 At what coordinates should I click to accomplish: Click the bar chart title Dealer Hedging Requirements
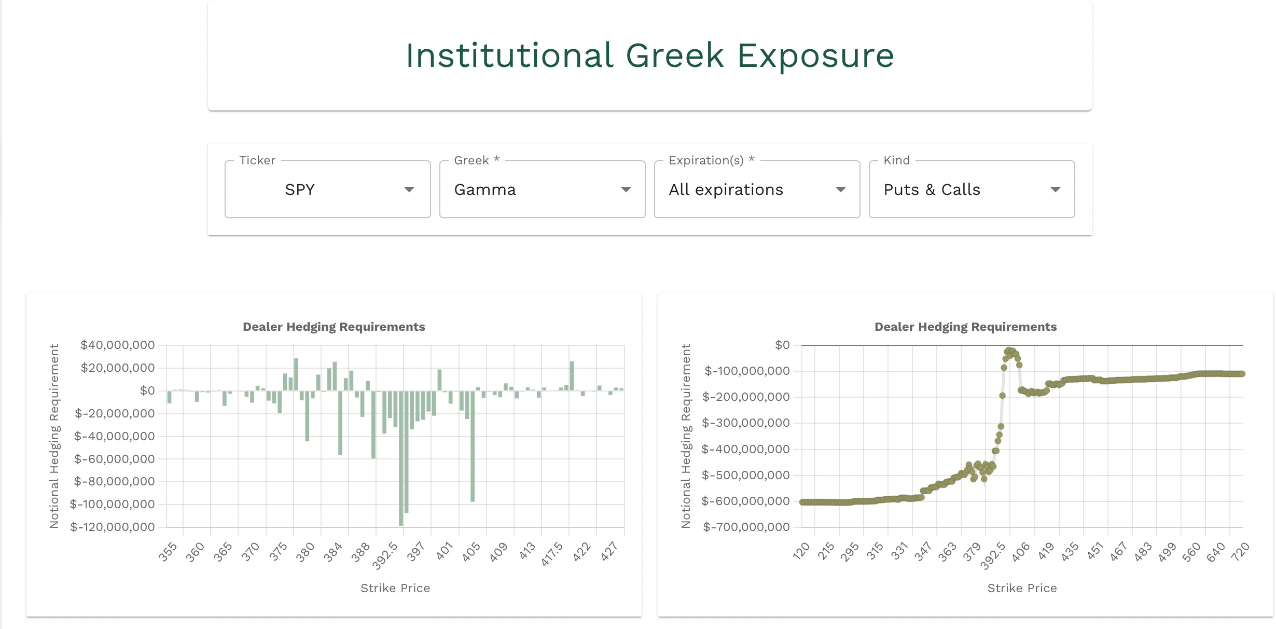pos(334,327)
